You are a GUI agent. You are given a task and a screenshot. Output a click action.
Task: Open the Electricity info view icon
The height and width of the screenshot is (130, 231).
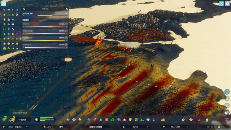click(x=13, y=10)
